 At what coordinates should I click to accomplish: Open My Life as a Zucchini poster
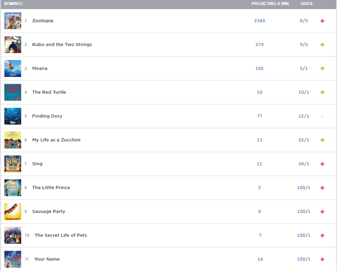coord(13,140)
